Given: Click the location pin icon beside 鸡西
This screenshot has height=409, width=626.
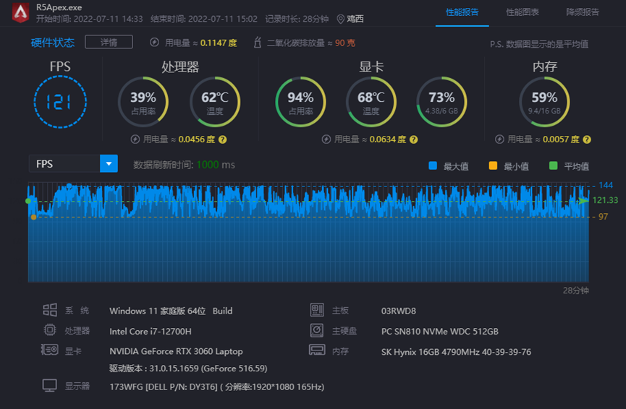Looking at the screenshot, I should (340, 19).
